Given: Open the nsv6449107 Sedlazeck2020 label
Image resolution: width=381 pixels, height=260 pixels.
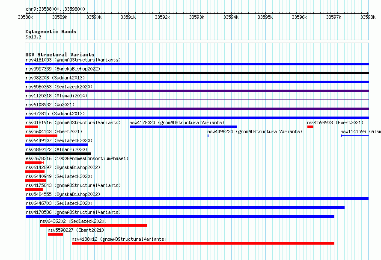Looking at the screenshot, I should tap(59, 140).
